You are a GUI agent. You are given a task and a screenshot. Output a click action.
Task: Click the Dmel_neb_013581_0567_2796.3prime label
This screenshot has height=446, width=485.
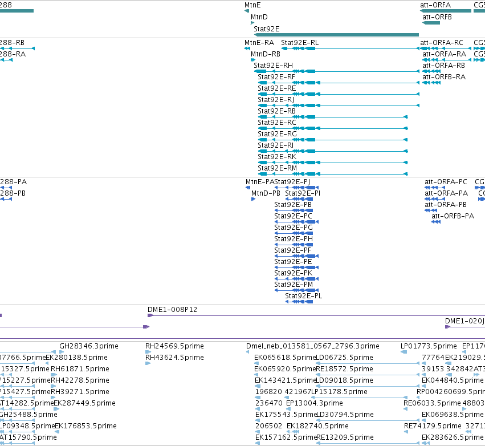tap(313, 346)
